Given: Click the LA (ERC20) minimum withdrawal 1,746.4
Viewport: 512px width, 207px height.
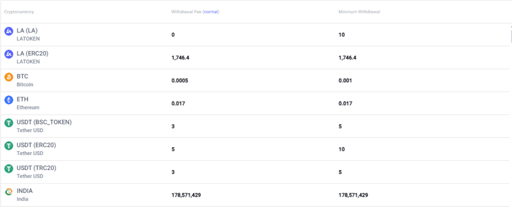Looking at the screenshot, I should (348, 58).
